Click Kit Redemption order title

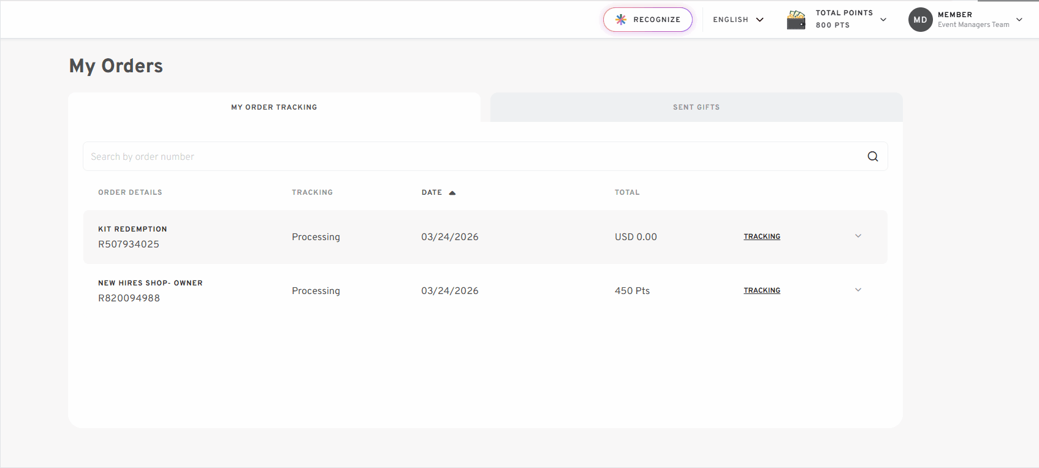(x=132, y=229)
